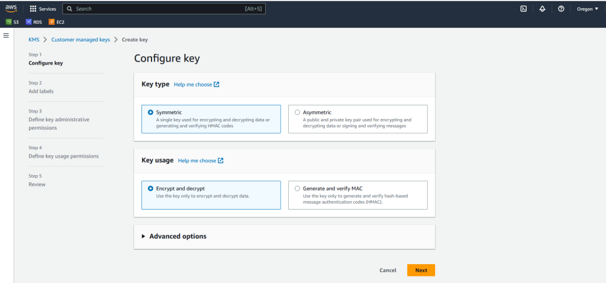
Task: Open the notifications bell
Action: [542, 9]
